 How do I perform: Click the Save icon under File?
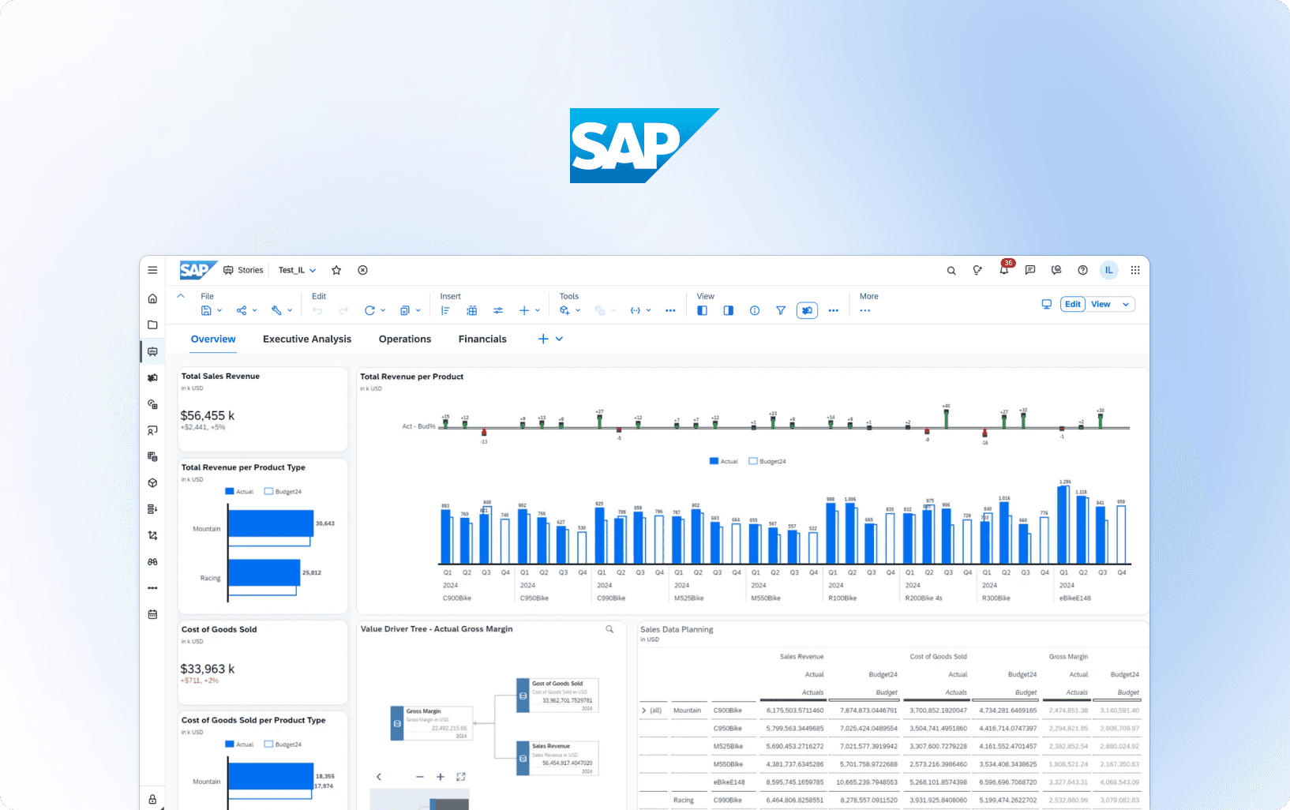(x=206, y=310)
